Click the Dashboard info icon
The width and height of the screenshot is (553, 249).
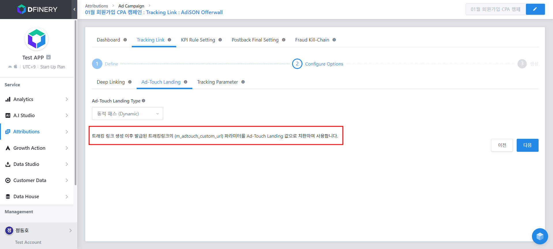[125, 40]
